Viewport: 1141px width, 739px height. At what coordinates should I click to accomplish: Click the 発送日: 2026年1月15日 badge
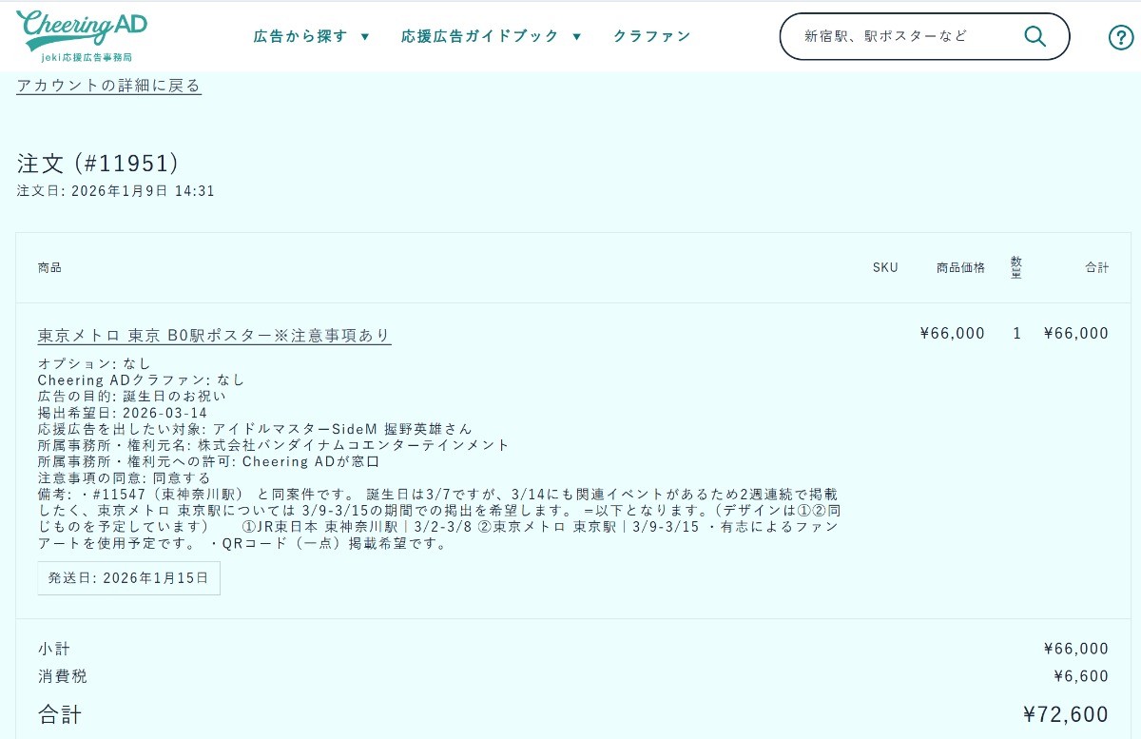[128, 578]
